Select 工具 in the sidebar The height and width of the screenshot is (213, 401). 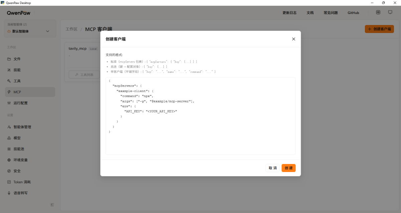17,81
